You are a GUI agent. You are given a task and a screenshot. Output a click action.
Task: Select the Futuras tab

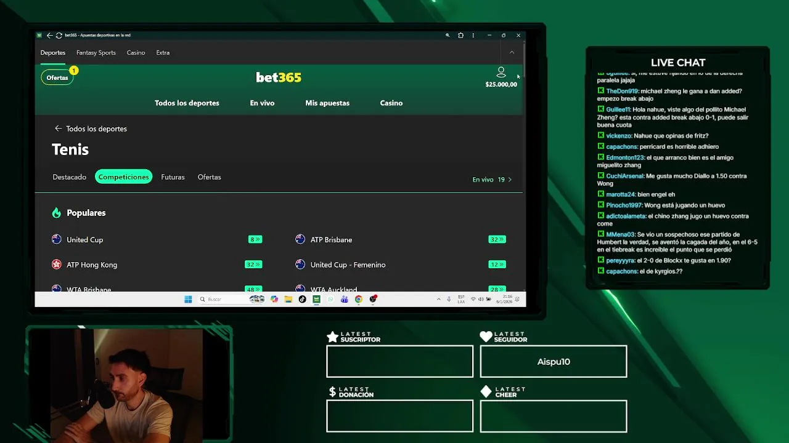(173, 177)
